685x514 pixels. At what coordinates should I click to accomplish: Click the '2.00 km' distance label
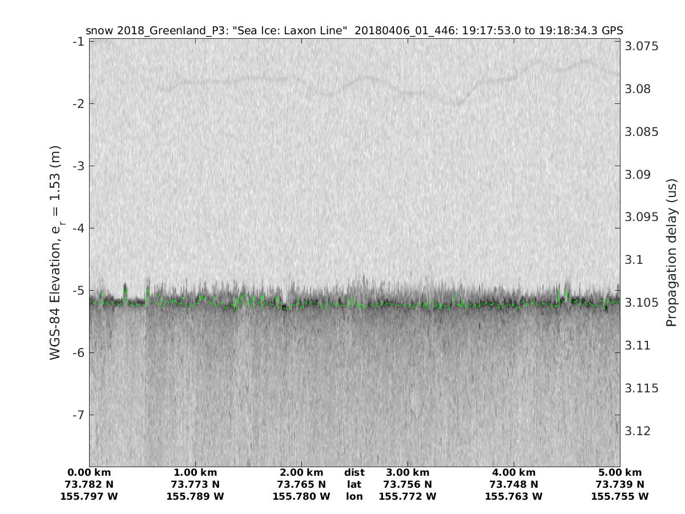tap(301, 473)
